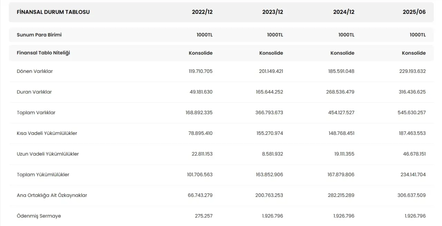Viewport: 442px width, 226px height.
Task: Select the 2023/12 column header
Action: [x=272, y=12]
